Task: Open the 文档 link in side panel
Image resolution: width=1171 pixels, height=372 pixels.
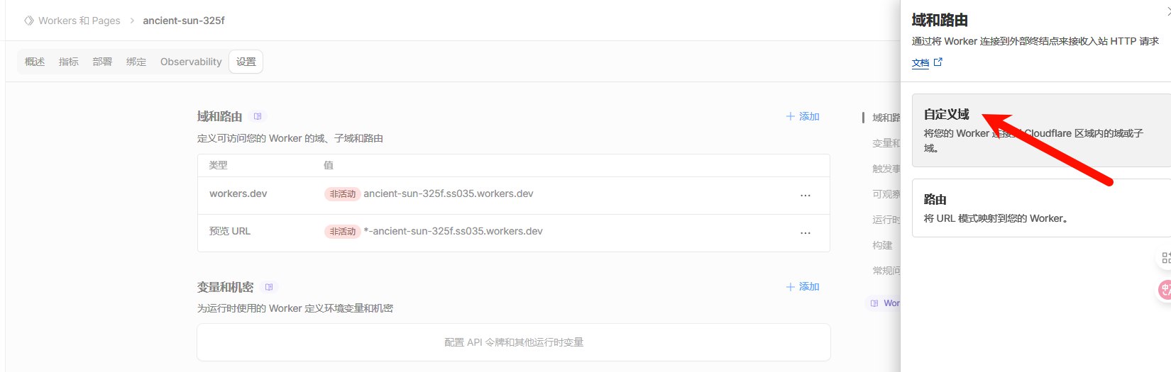Action: pos(920,63)
